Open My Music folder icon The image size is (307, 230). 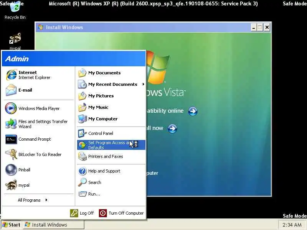click(x=83, y=107)
